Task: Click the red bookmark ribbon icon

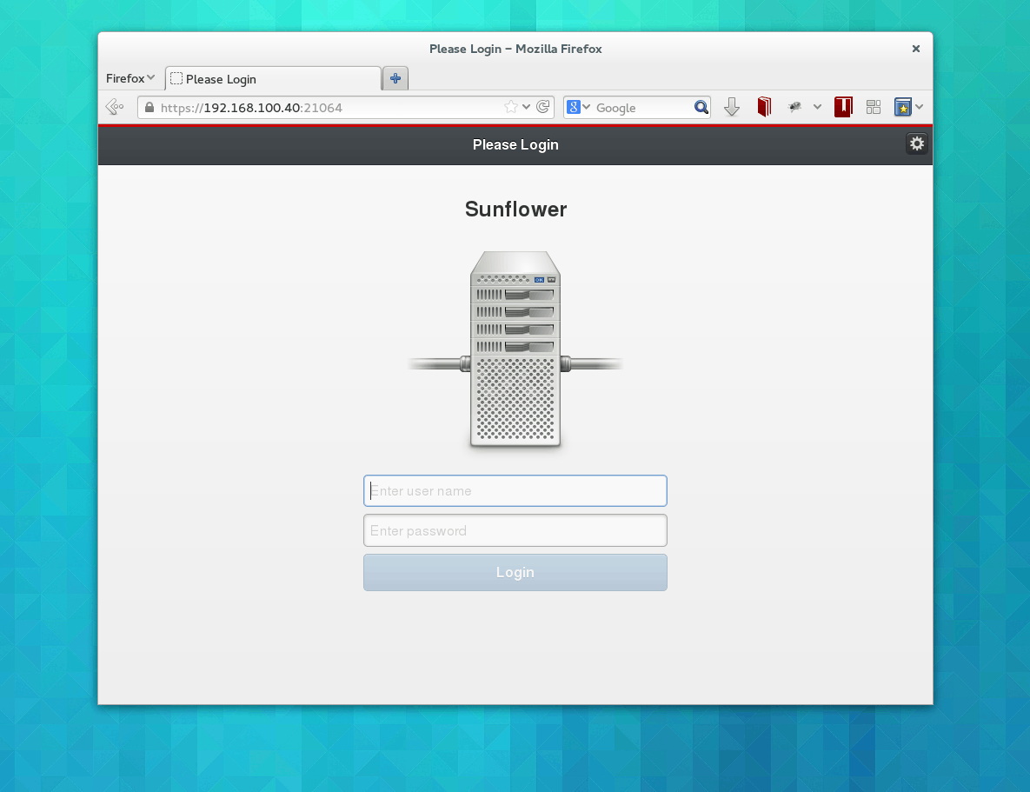Action: pos(843,106)
